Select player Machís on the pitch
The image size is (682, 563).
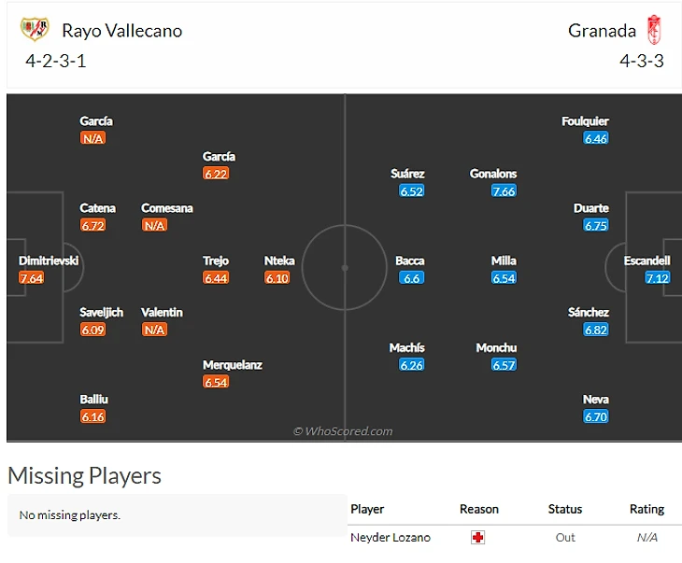point(406,347)
